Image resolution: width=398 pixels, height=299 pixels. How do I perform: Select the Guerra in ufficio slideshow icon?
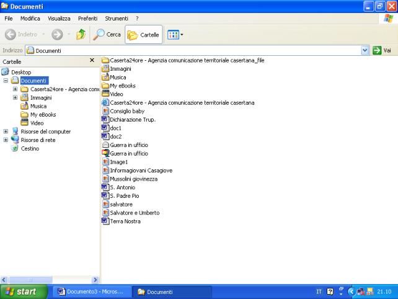coord(105,153)
